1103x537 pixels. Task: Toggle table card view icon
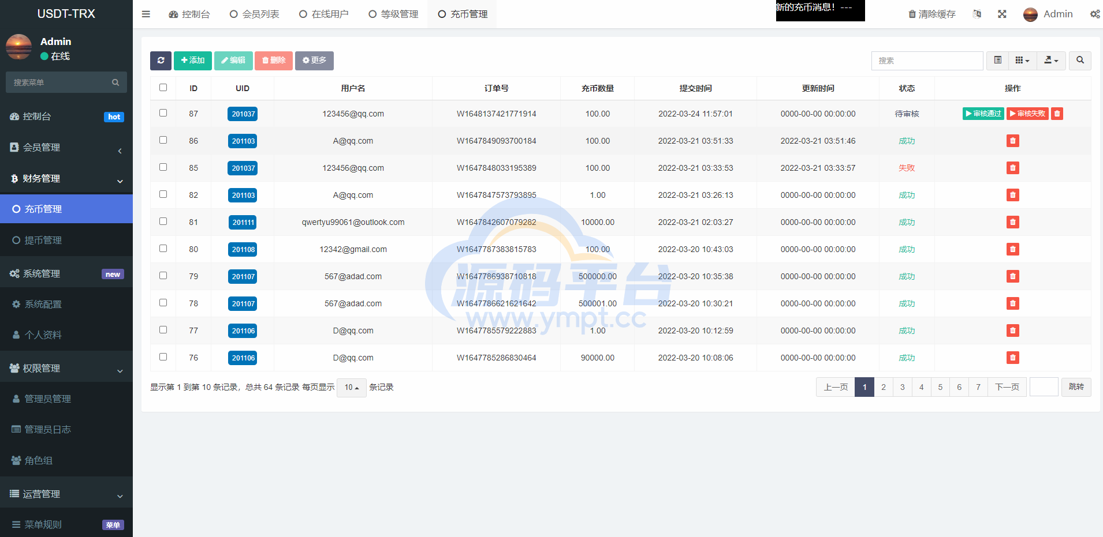pyautogui.click(x=997, y=61)
